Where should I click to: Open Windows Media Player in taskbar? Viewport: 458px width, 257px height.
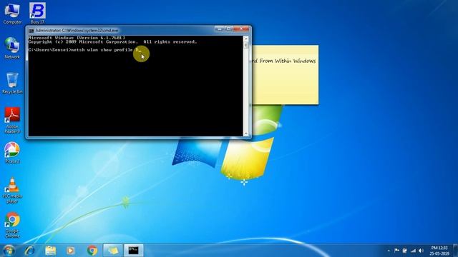pyautogui.click(x=70, y=251)
